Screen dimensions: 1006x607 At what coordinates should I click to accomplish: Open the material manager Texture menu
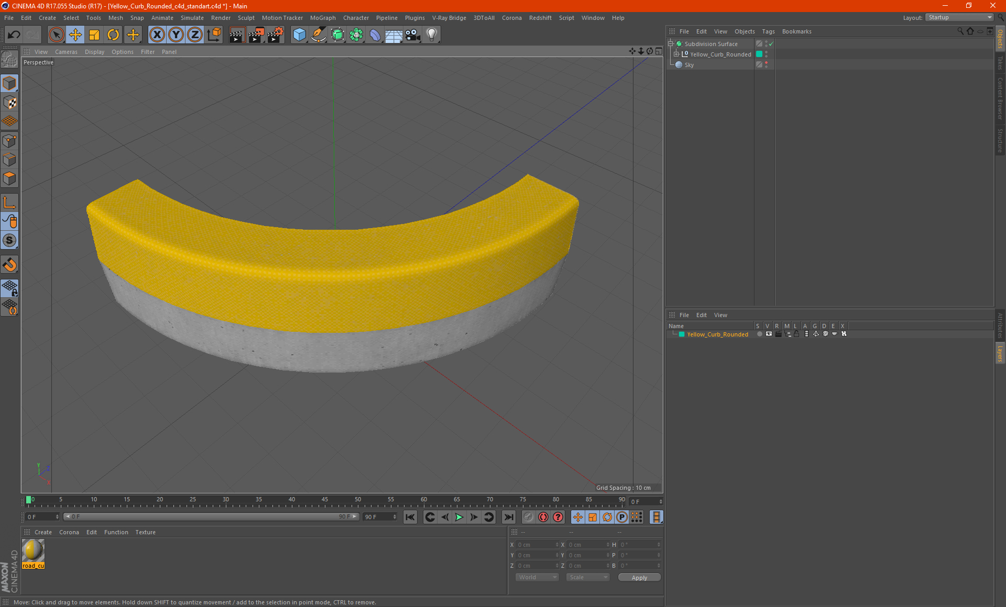click(x=145, y=532)
